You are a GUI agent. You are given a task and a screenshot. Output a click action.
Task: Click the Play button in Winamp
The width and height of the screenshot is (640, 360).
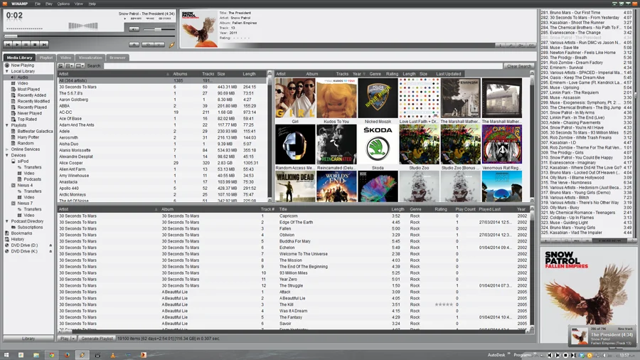pyautogui.click(x=17, y=44)
